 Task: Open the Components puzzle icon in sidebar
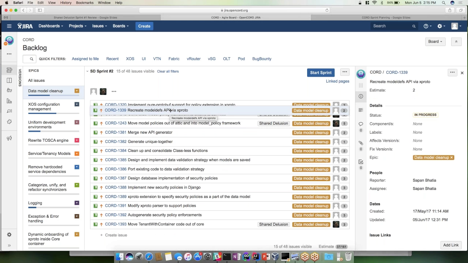pyautogui.click(x=9, y=122)
